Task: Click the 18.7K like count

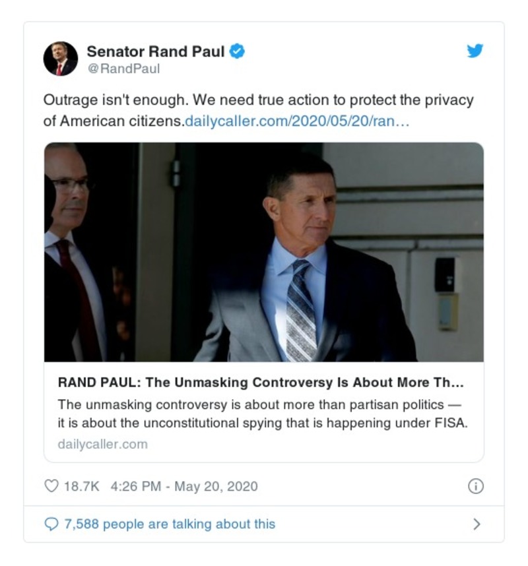Action: 81,486
